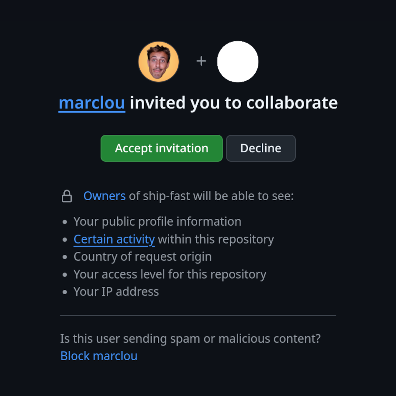Accept the collaboration invitation
Image resolution: width=396 pixels, height=396 pixels.
click(162, 148)
